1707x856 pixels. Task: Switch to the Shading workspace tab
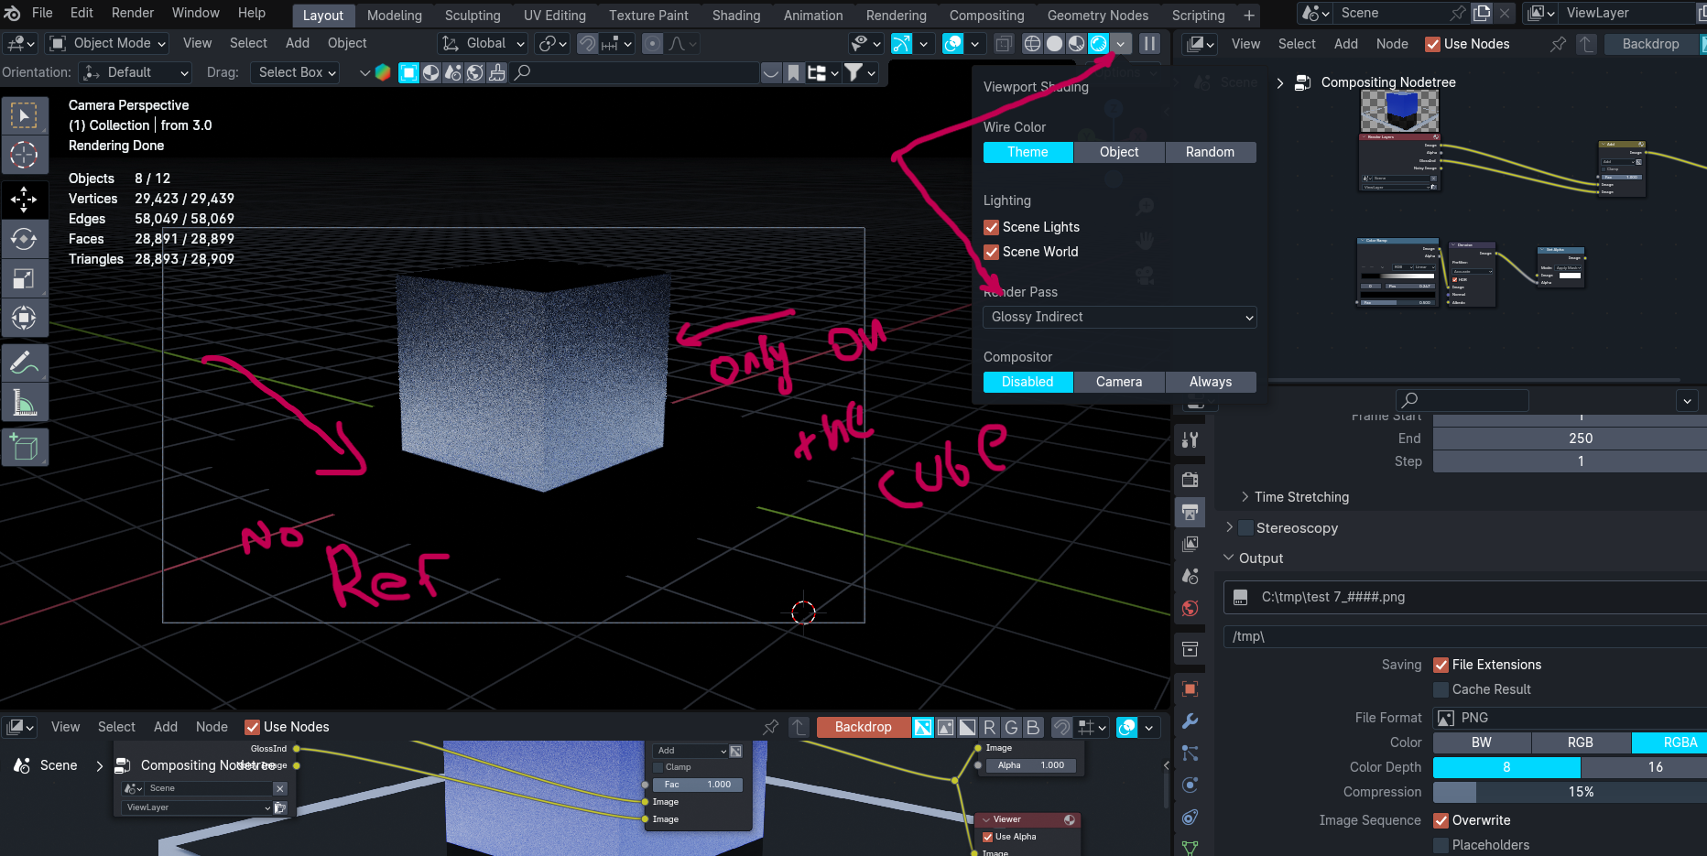pos(736,16)
